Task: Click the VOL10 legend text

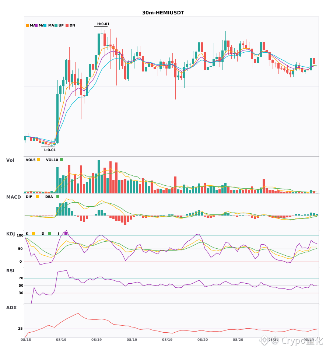Action: [52, 160]
